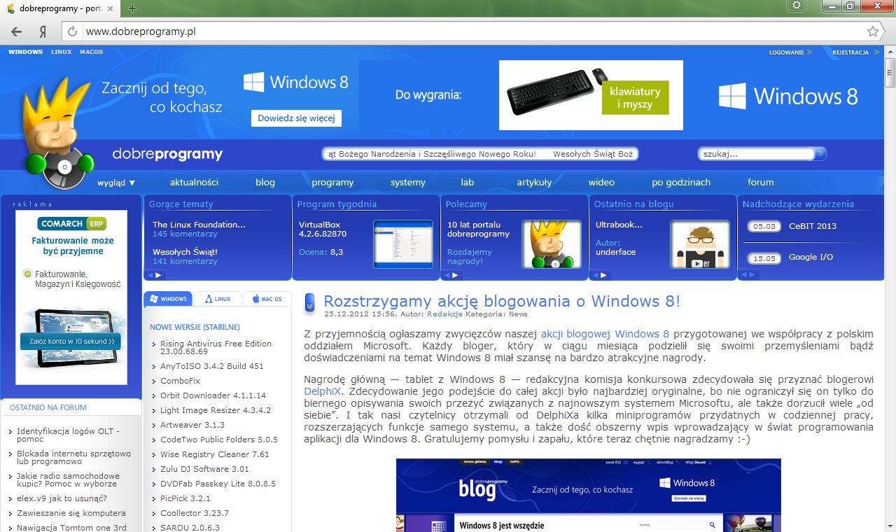Open forum topic Identyfikacja logów OLT
The height and width of the screenshot is (532, 896).
(68, 435)
